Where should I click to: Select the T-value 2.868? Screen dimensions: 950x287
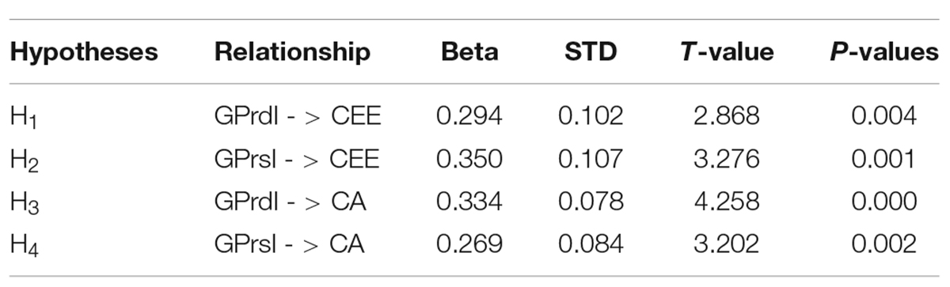click(x=726, y=117)
